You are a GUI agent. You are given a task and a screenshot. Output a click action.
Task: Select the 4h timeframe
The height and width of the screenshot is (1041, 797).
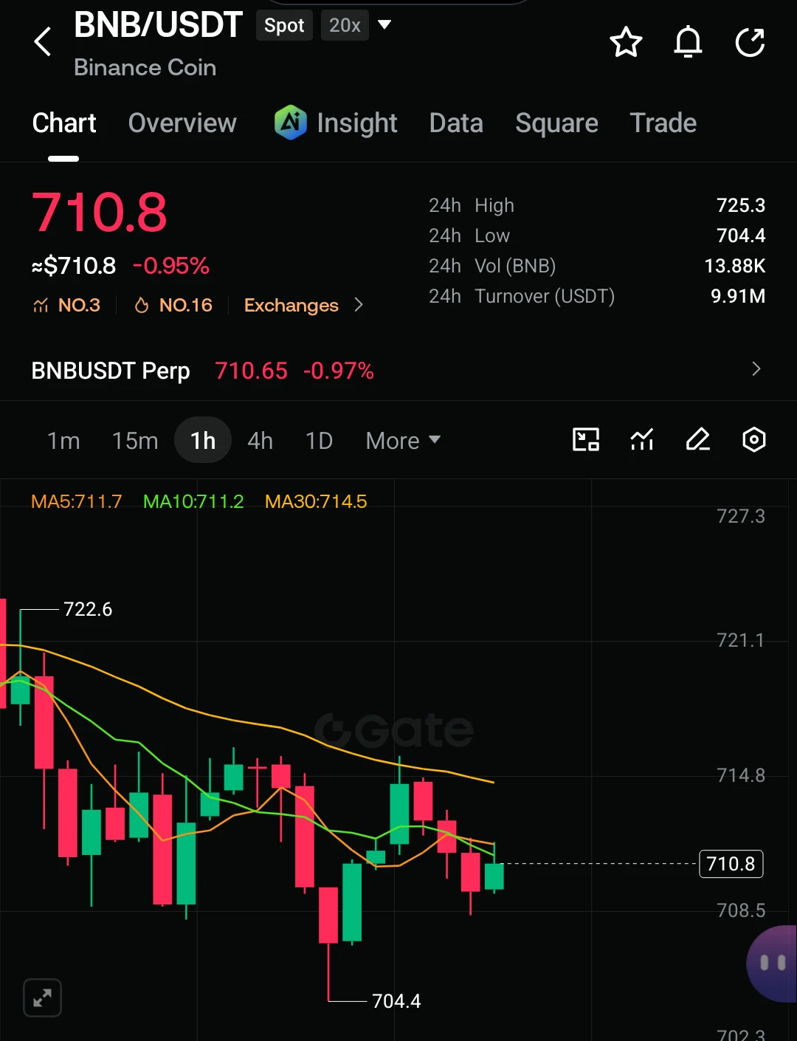click(260, 441)
